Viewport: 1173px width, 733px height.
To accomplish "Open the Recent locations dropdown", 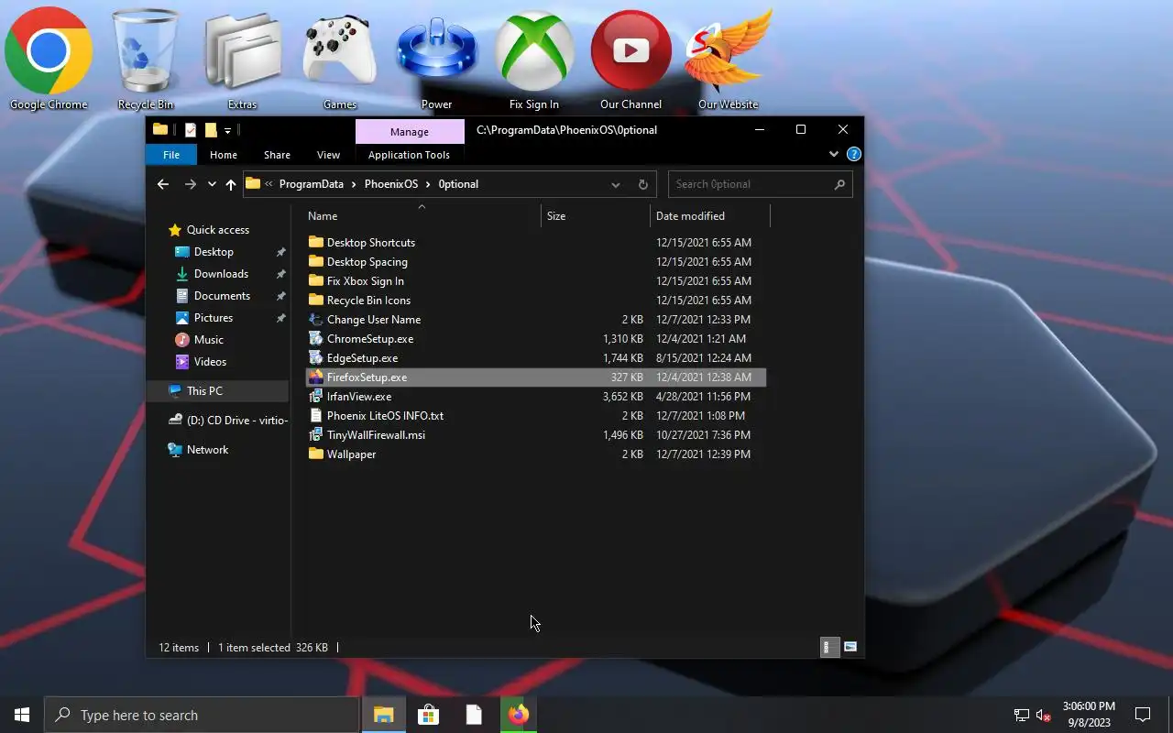I will point(212,184).
